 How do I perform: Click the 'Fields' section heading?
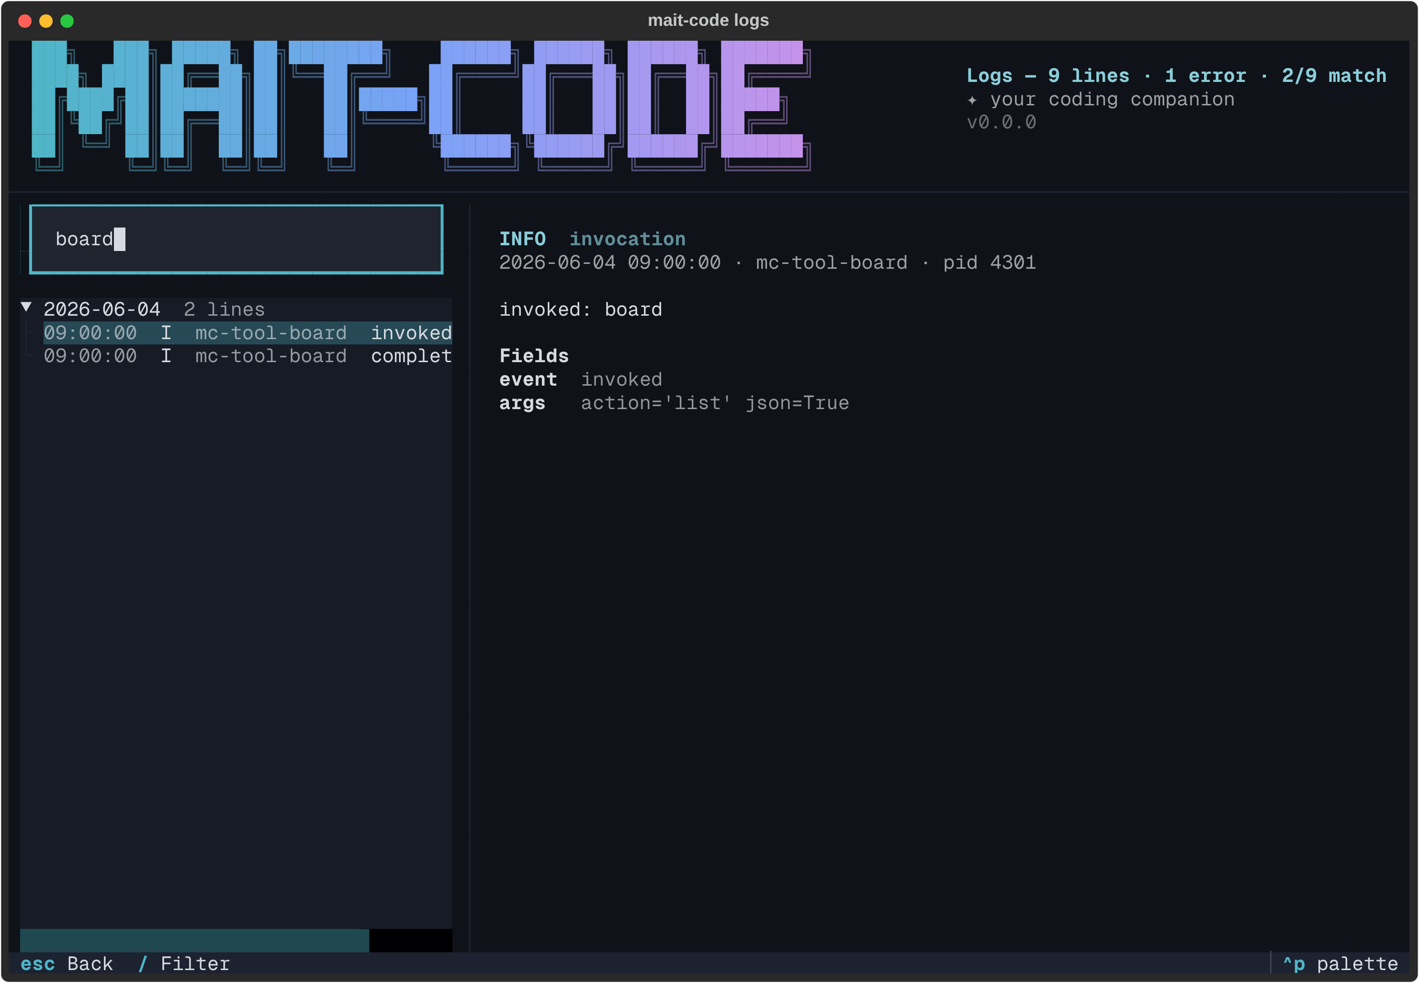pyautogui.click(x=533, y=356)
